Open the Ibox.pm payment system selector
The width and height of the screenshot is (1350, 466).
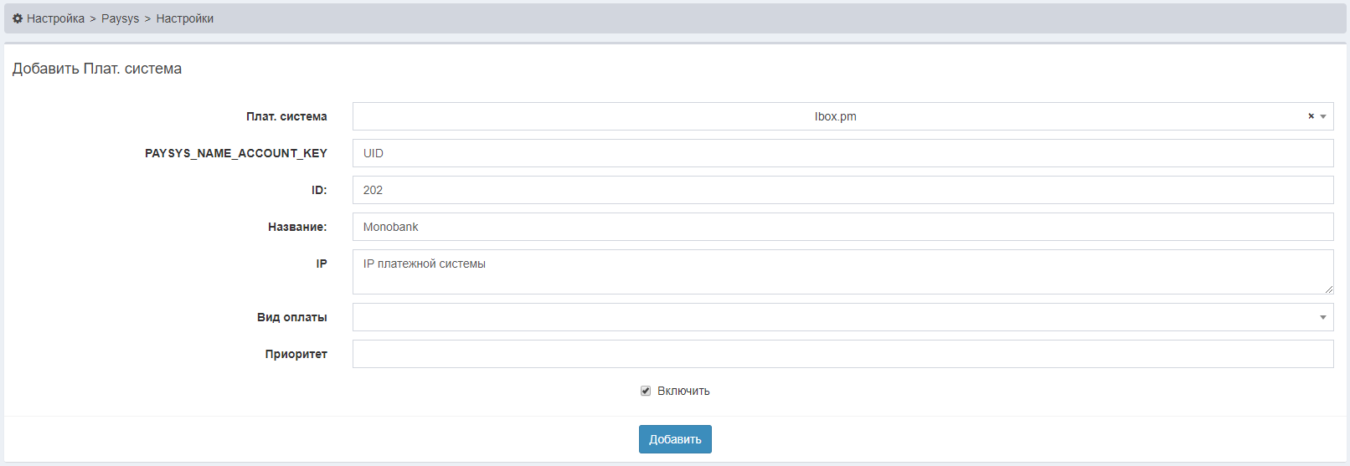point(834,116)
